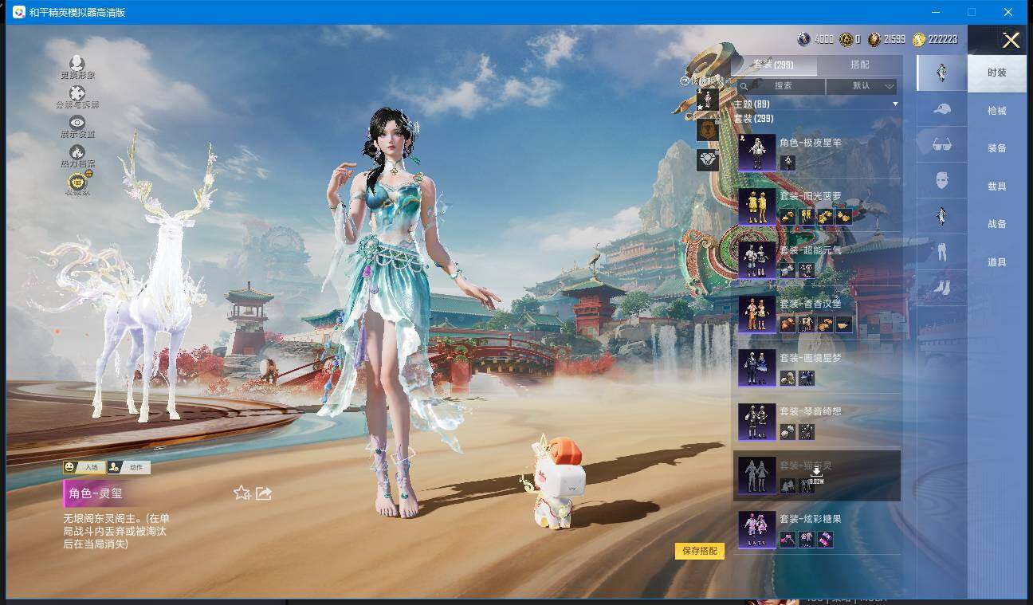Image resolution: width=1033 pixels, height=605 pixels.
Task: Select the small character clothing category icon
Action: click(x=941, y=216)
